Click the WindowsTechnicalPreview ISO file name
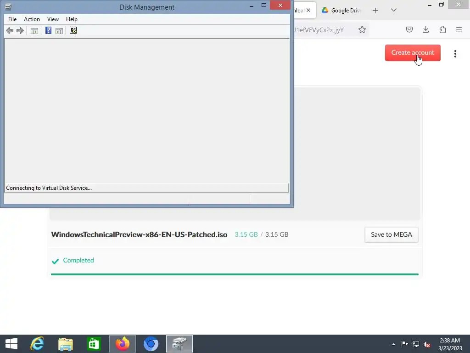The width and height of the screenshot is (470, 353). [139, 235]
